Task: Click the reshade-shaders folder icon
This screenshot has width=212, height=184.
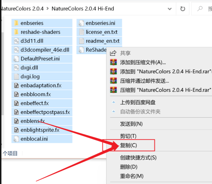Action: click(x=16, y=32)
